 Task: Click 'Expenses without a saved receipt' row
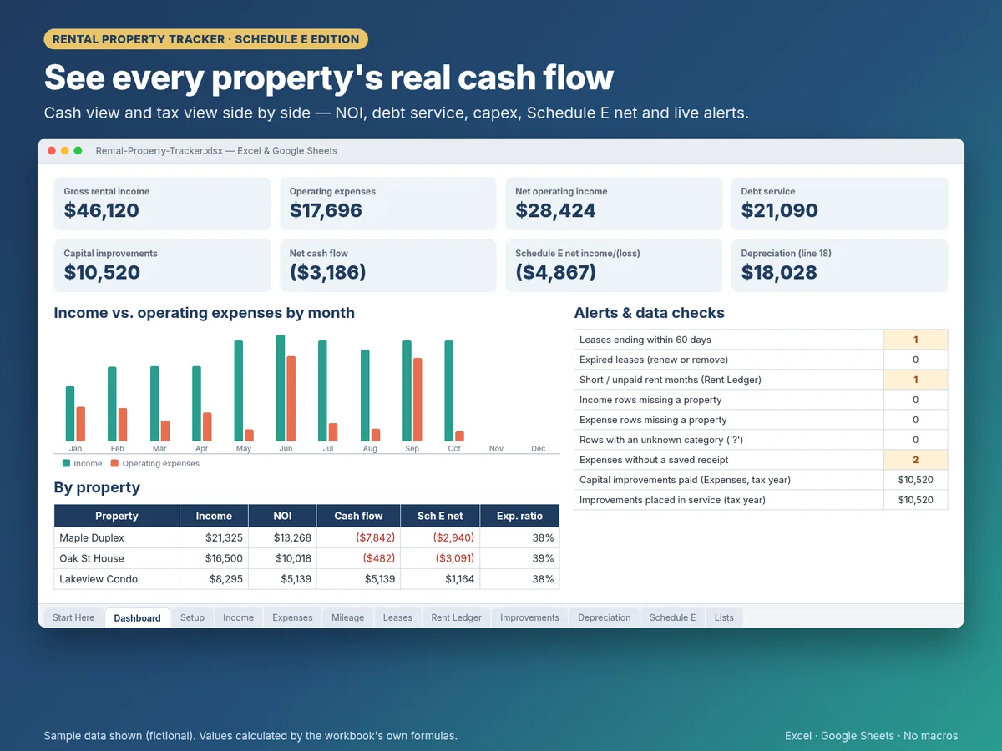(x=761, y=460)
